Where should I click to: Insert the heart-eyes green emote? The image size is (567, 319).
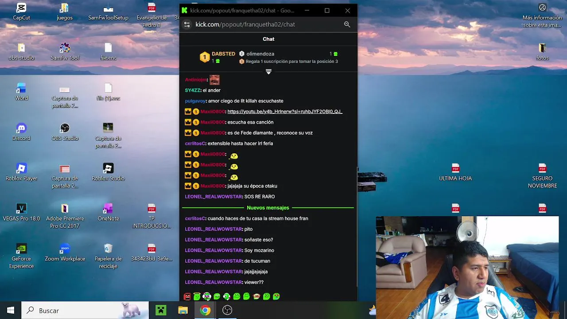click(x=276, y=296)
